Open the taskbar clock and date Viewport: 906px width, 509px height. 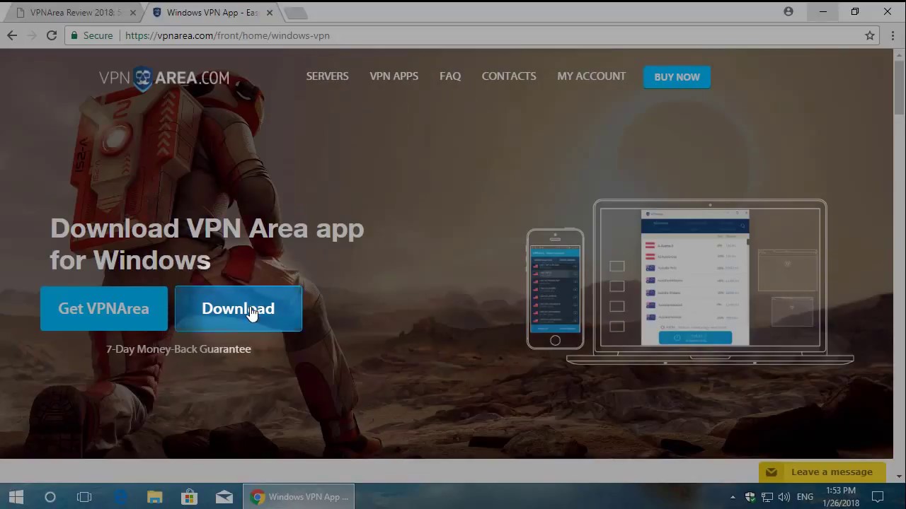[841, 497]
